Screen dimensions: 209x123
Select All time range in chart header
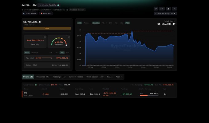128,23
